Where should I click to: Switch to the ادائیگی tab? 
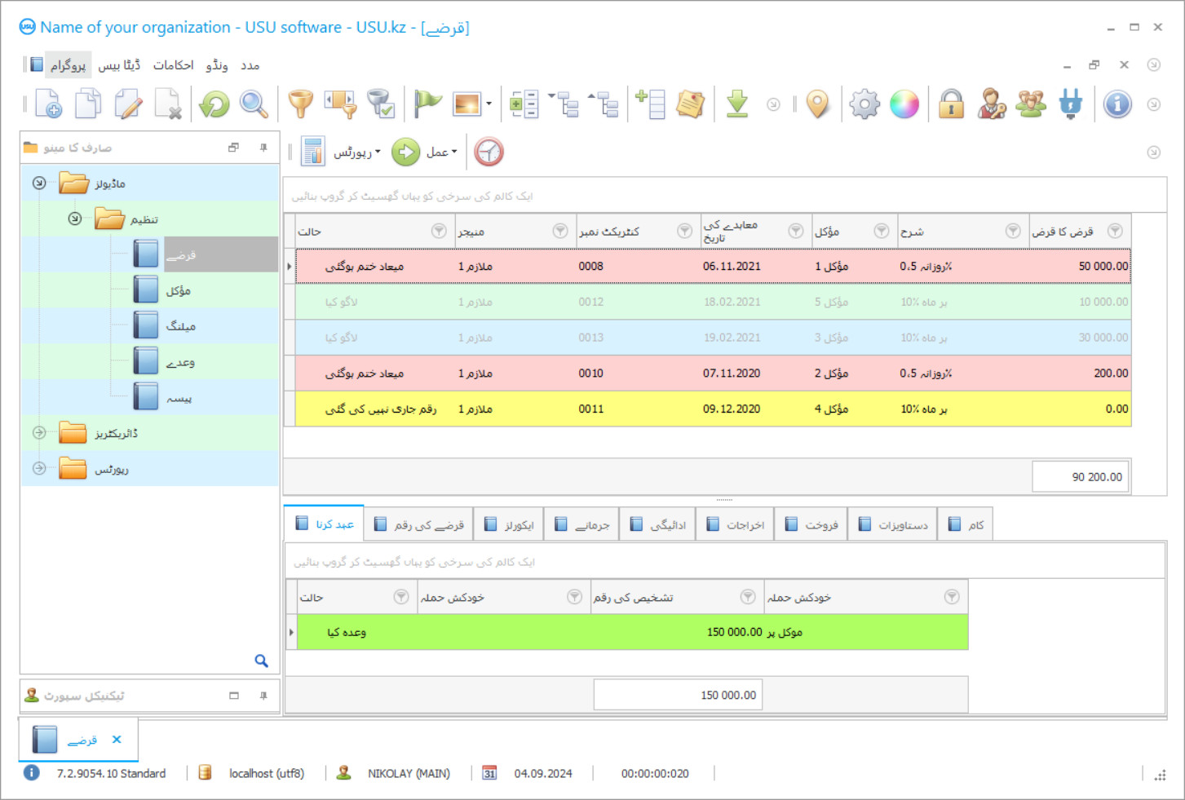point(658,525)
